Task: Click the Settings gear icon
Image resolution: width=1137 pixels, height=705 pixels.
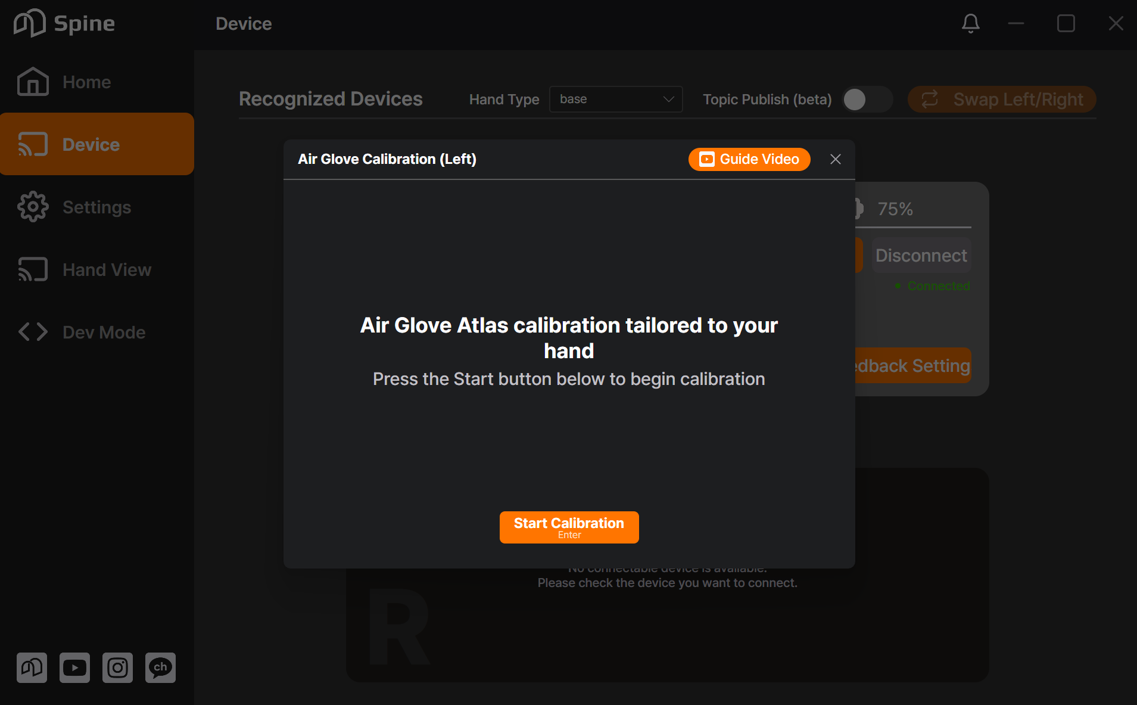Action: (33, 207)
